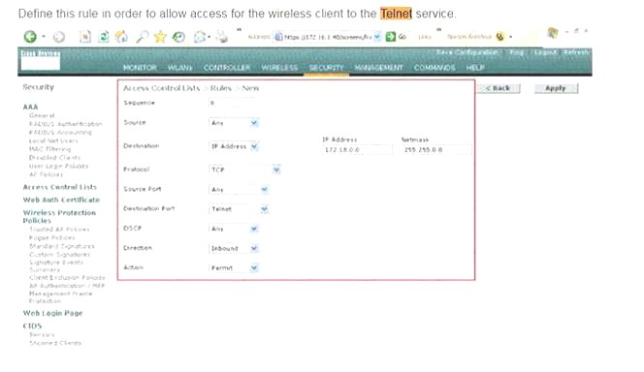Click the Sequence input field
Viewport: 644px width, 372px height.
point(233,103)
